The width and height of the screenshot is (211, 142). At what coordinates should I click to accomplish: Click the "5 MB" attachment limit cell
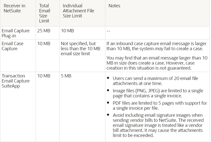pos(66,76)
